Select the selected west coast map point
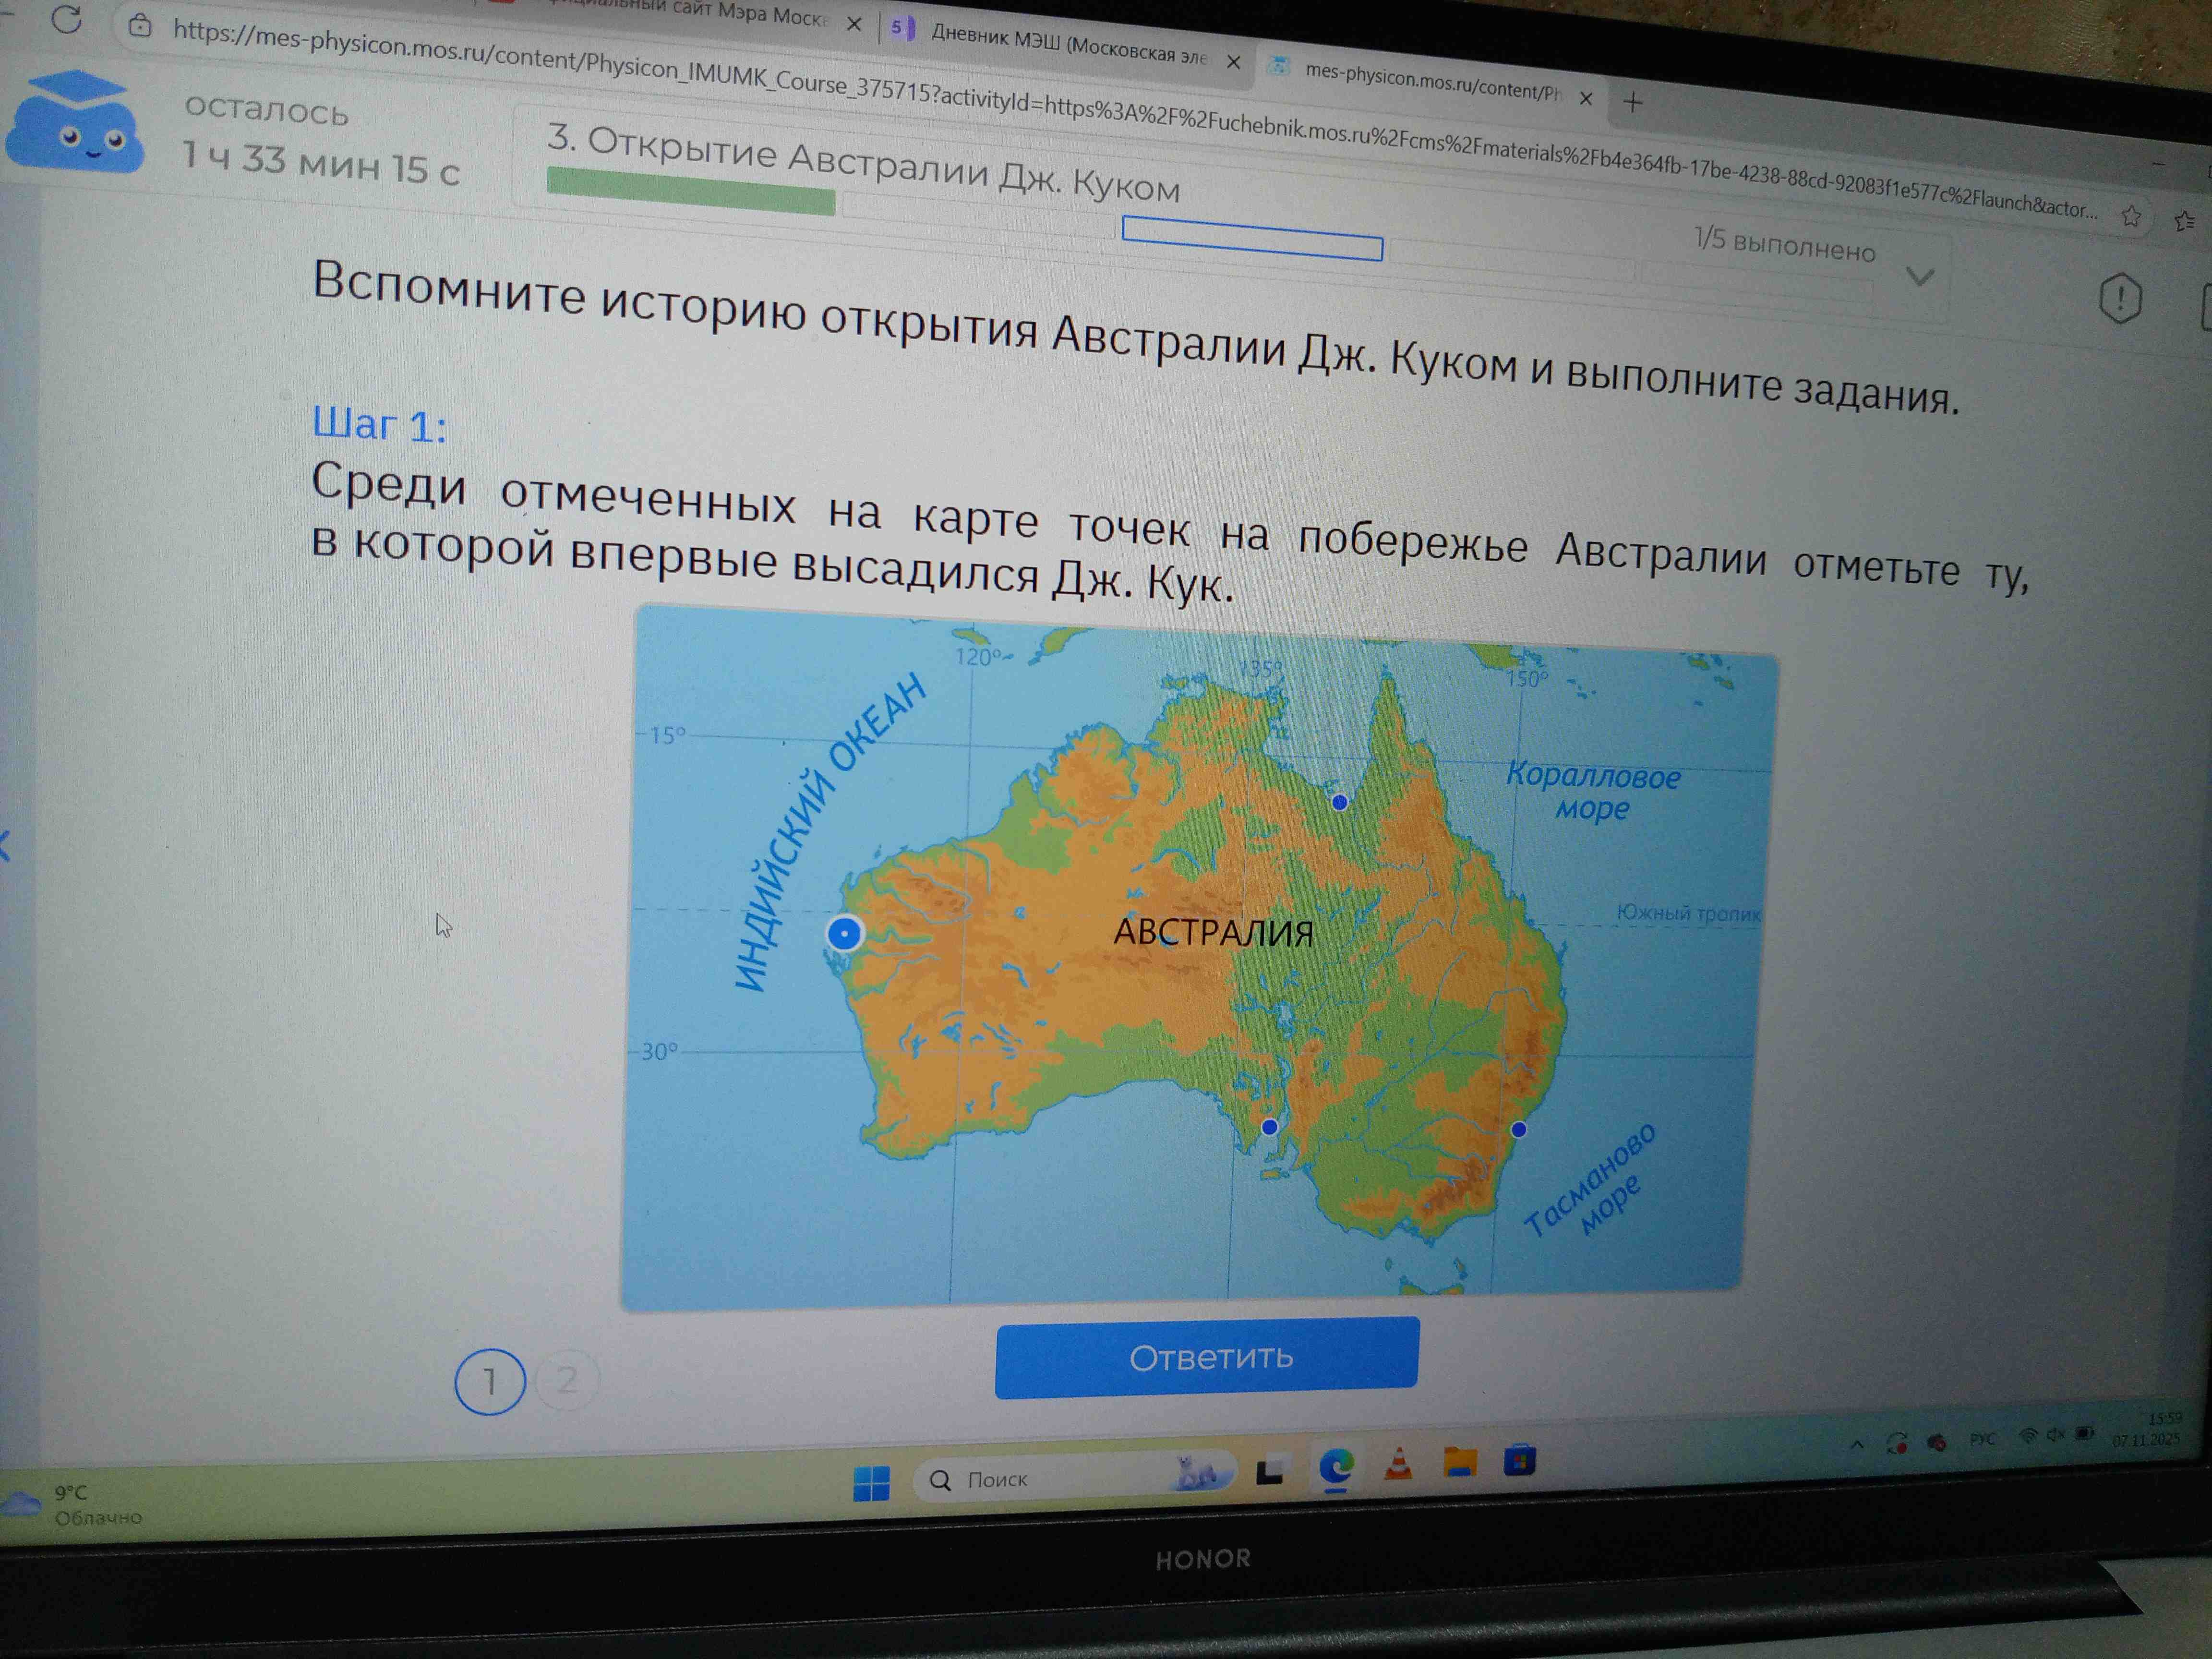The image size is (2212, 1659). coord(845,933)
